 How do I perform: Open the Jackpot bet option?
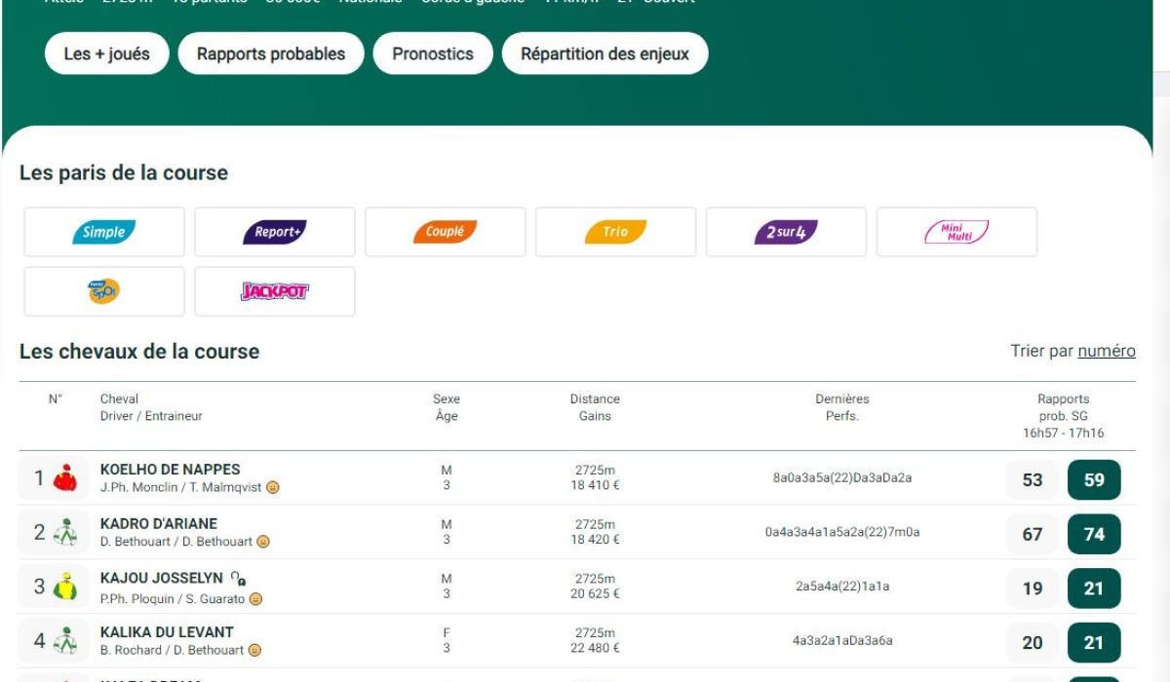(x=275, y=291)
